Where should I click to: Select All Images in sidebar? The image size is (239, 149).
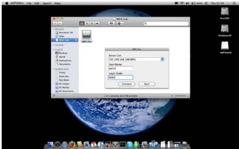pyautogui.click(x=62, y=84)
